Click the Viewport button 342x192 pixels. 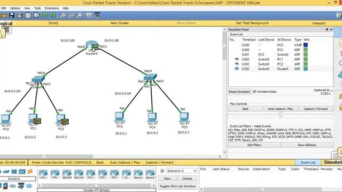pyautogui.click(x=318, y=23)
